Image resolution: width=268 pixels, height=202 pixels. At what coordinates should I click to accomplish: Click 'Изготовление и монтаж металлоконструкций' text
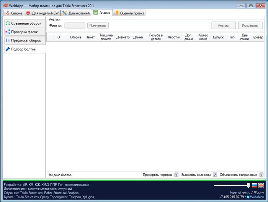click(x=38, y=189)
